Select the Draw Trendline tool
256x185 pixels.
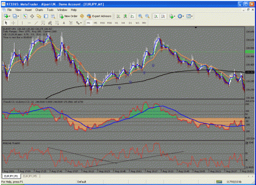pos(36,23)
